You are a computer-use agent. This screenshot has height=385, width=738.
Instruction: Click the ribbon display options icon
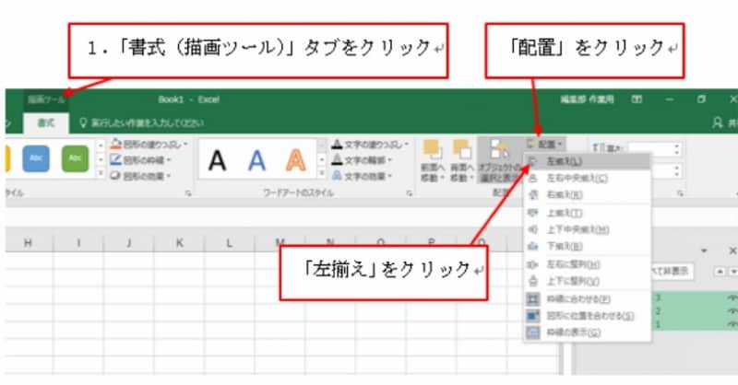(x=637, y=99)
